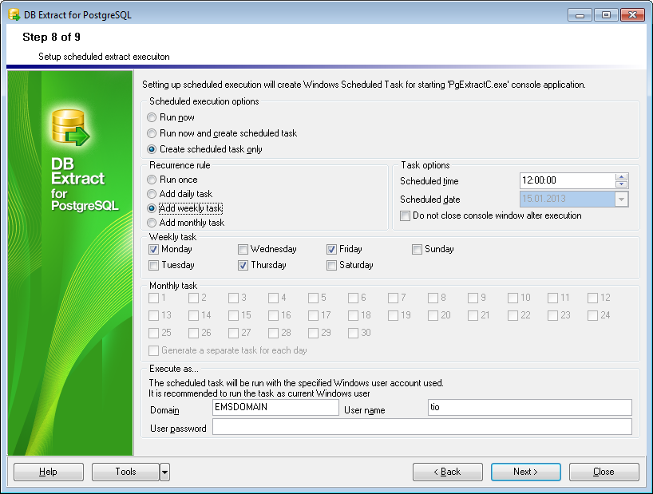Click the 'Scheduled date' label

click(429, 200)
